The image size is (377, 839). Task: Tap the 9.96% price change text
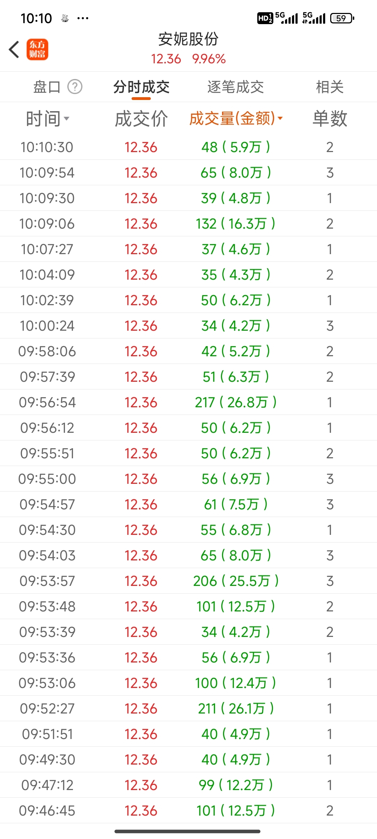click(x=209, y=59)
